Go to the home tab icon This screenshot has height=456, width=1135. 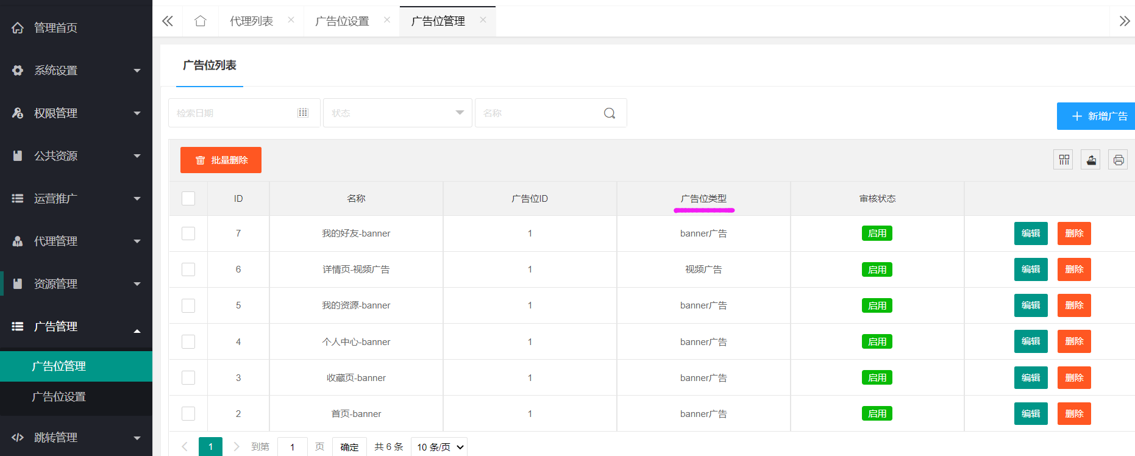[x=200, y=21]
